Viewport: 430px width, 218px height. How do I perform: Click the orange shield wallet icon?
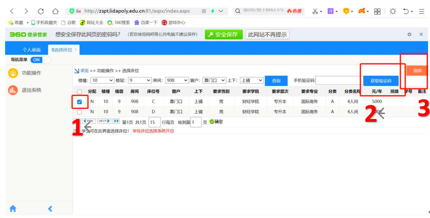346,11
